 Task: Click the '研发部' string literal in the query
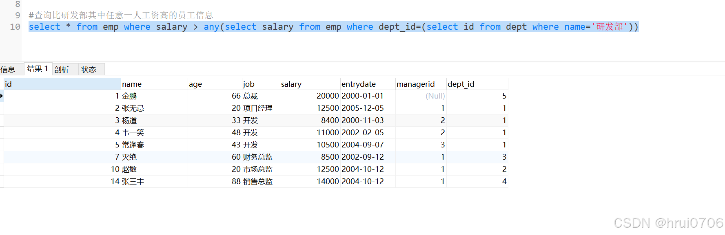click(610, 27)
